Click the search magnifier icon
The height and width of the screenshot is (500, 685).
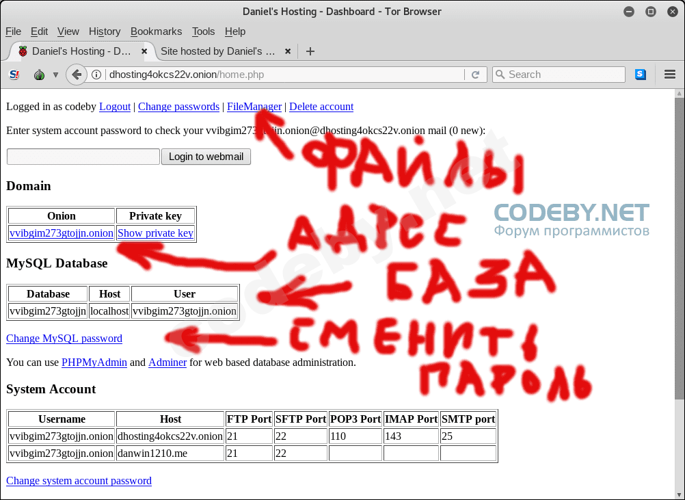click(x=500, y=75)
